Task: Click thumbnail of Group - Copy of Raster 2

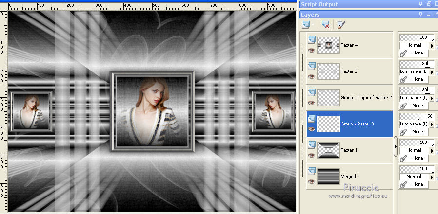Action: click(x=329, y=98)
